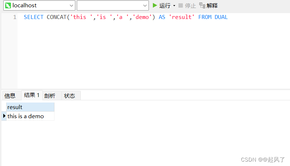Click the 'this ' string literal in query
This screenshot has height=166, width=290.
pyautogui.click(x=81, y=17)
